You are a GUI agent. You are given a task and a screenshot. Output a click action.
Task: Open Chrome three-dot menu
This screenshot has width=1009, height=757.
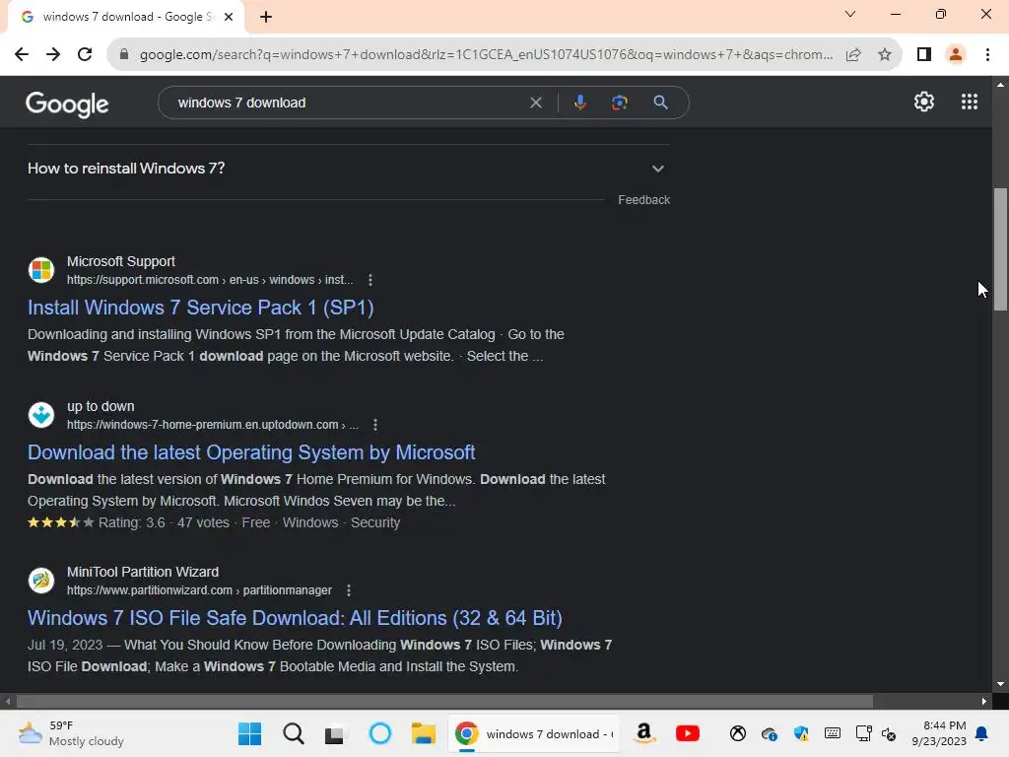coord(987,55)
